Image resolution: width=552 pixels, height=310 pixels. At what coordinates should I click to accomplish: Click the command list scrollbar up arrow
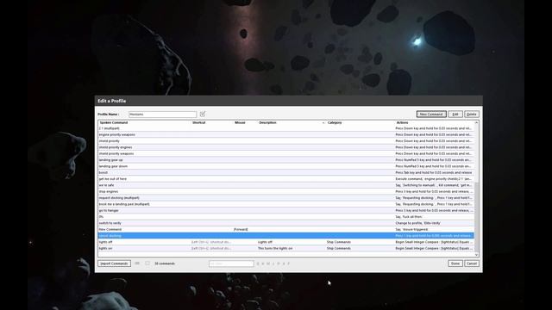(x=477, y=122)
